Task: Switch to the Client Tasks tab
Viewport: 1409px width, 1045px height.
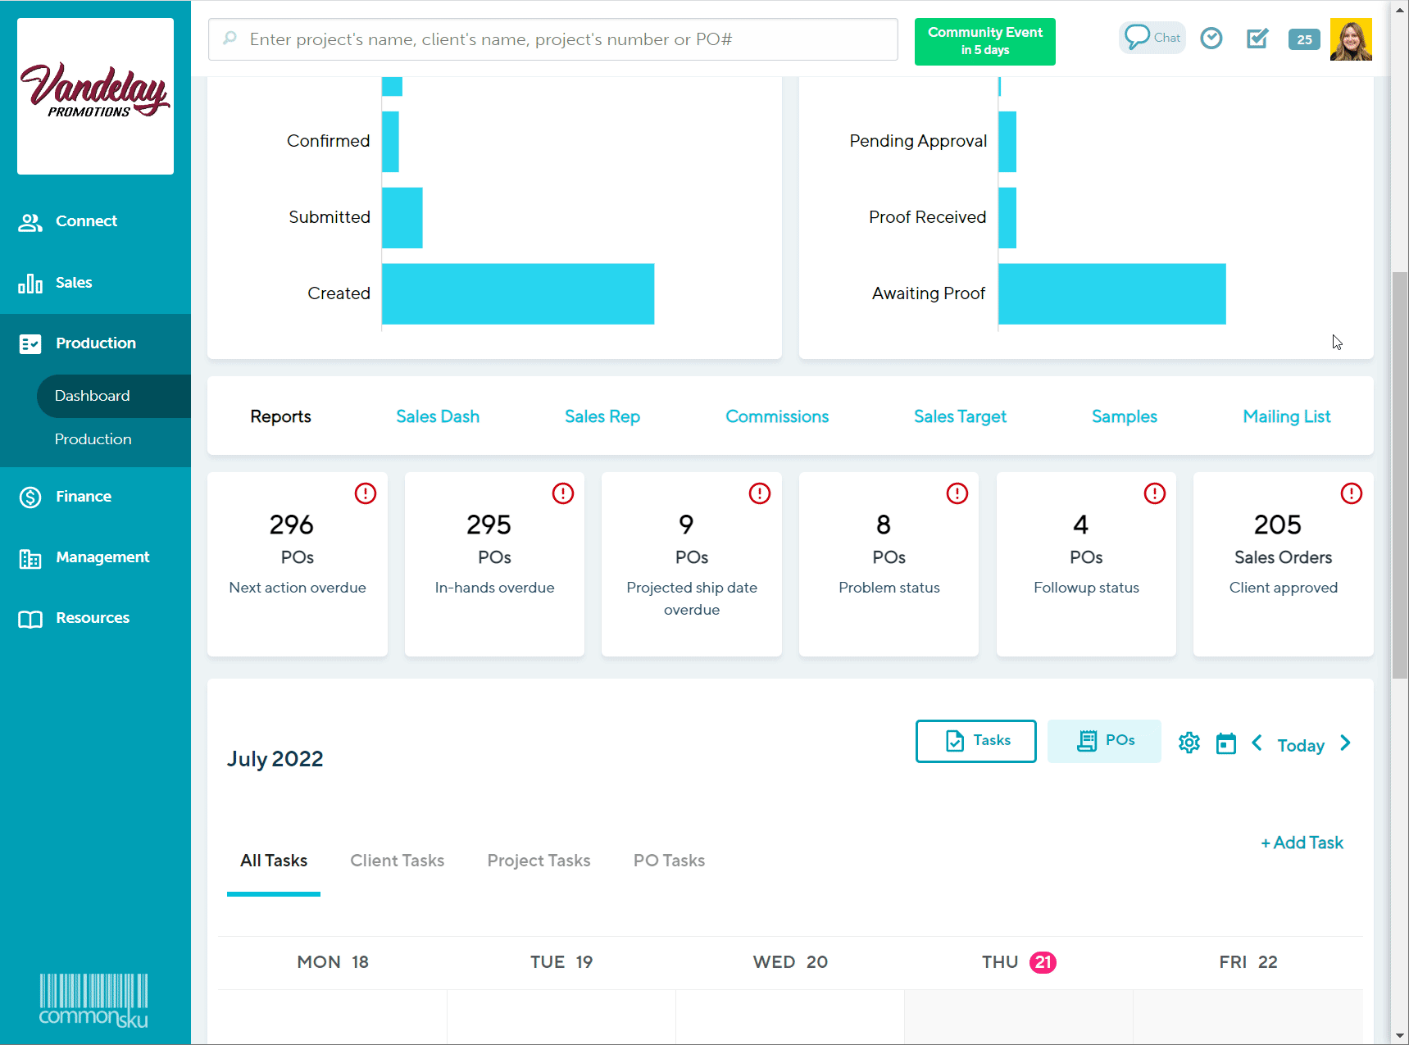Action: (397, 861)
